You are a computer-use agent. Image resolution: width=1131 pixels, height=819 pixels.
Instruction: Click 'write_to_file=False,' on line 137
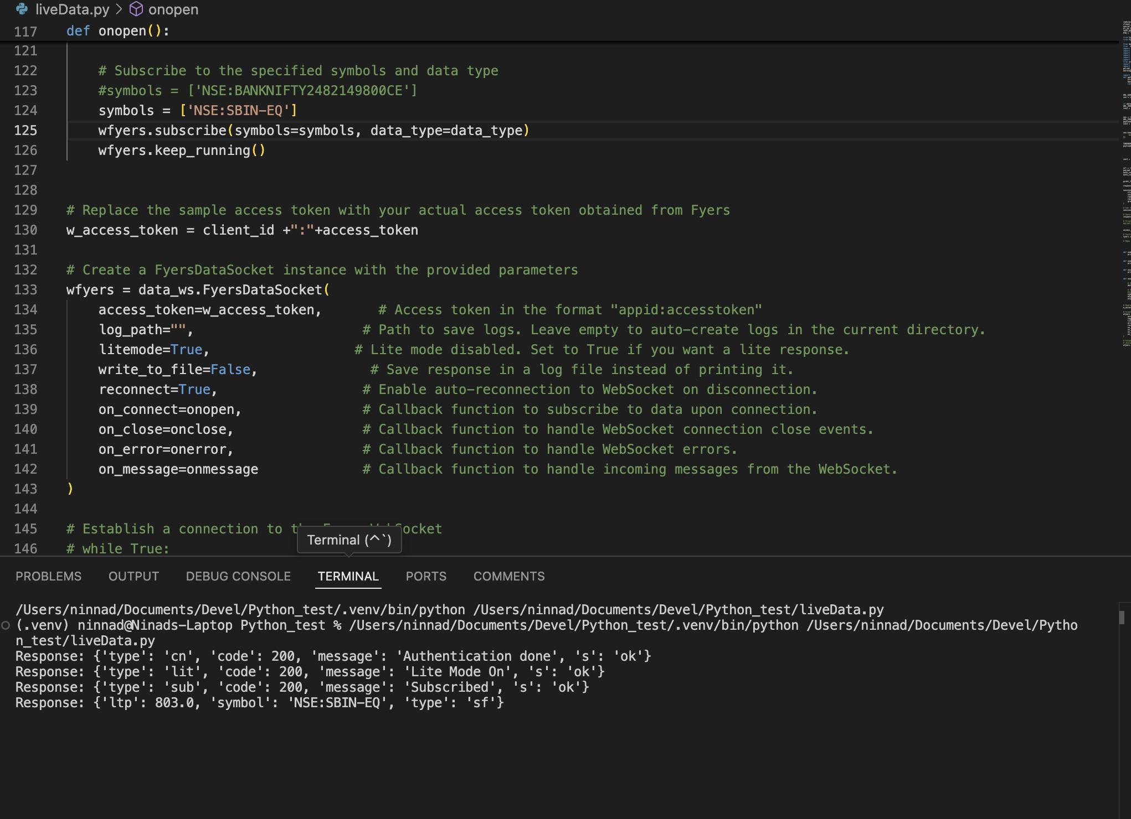(x=178, y=370)
